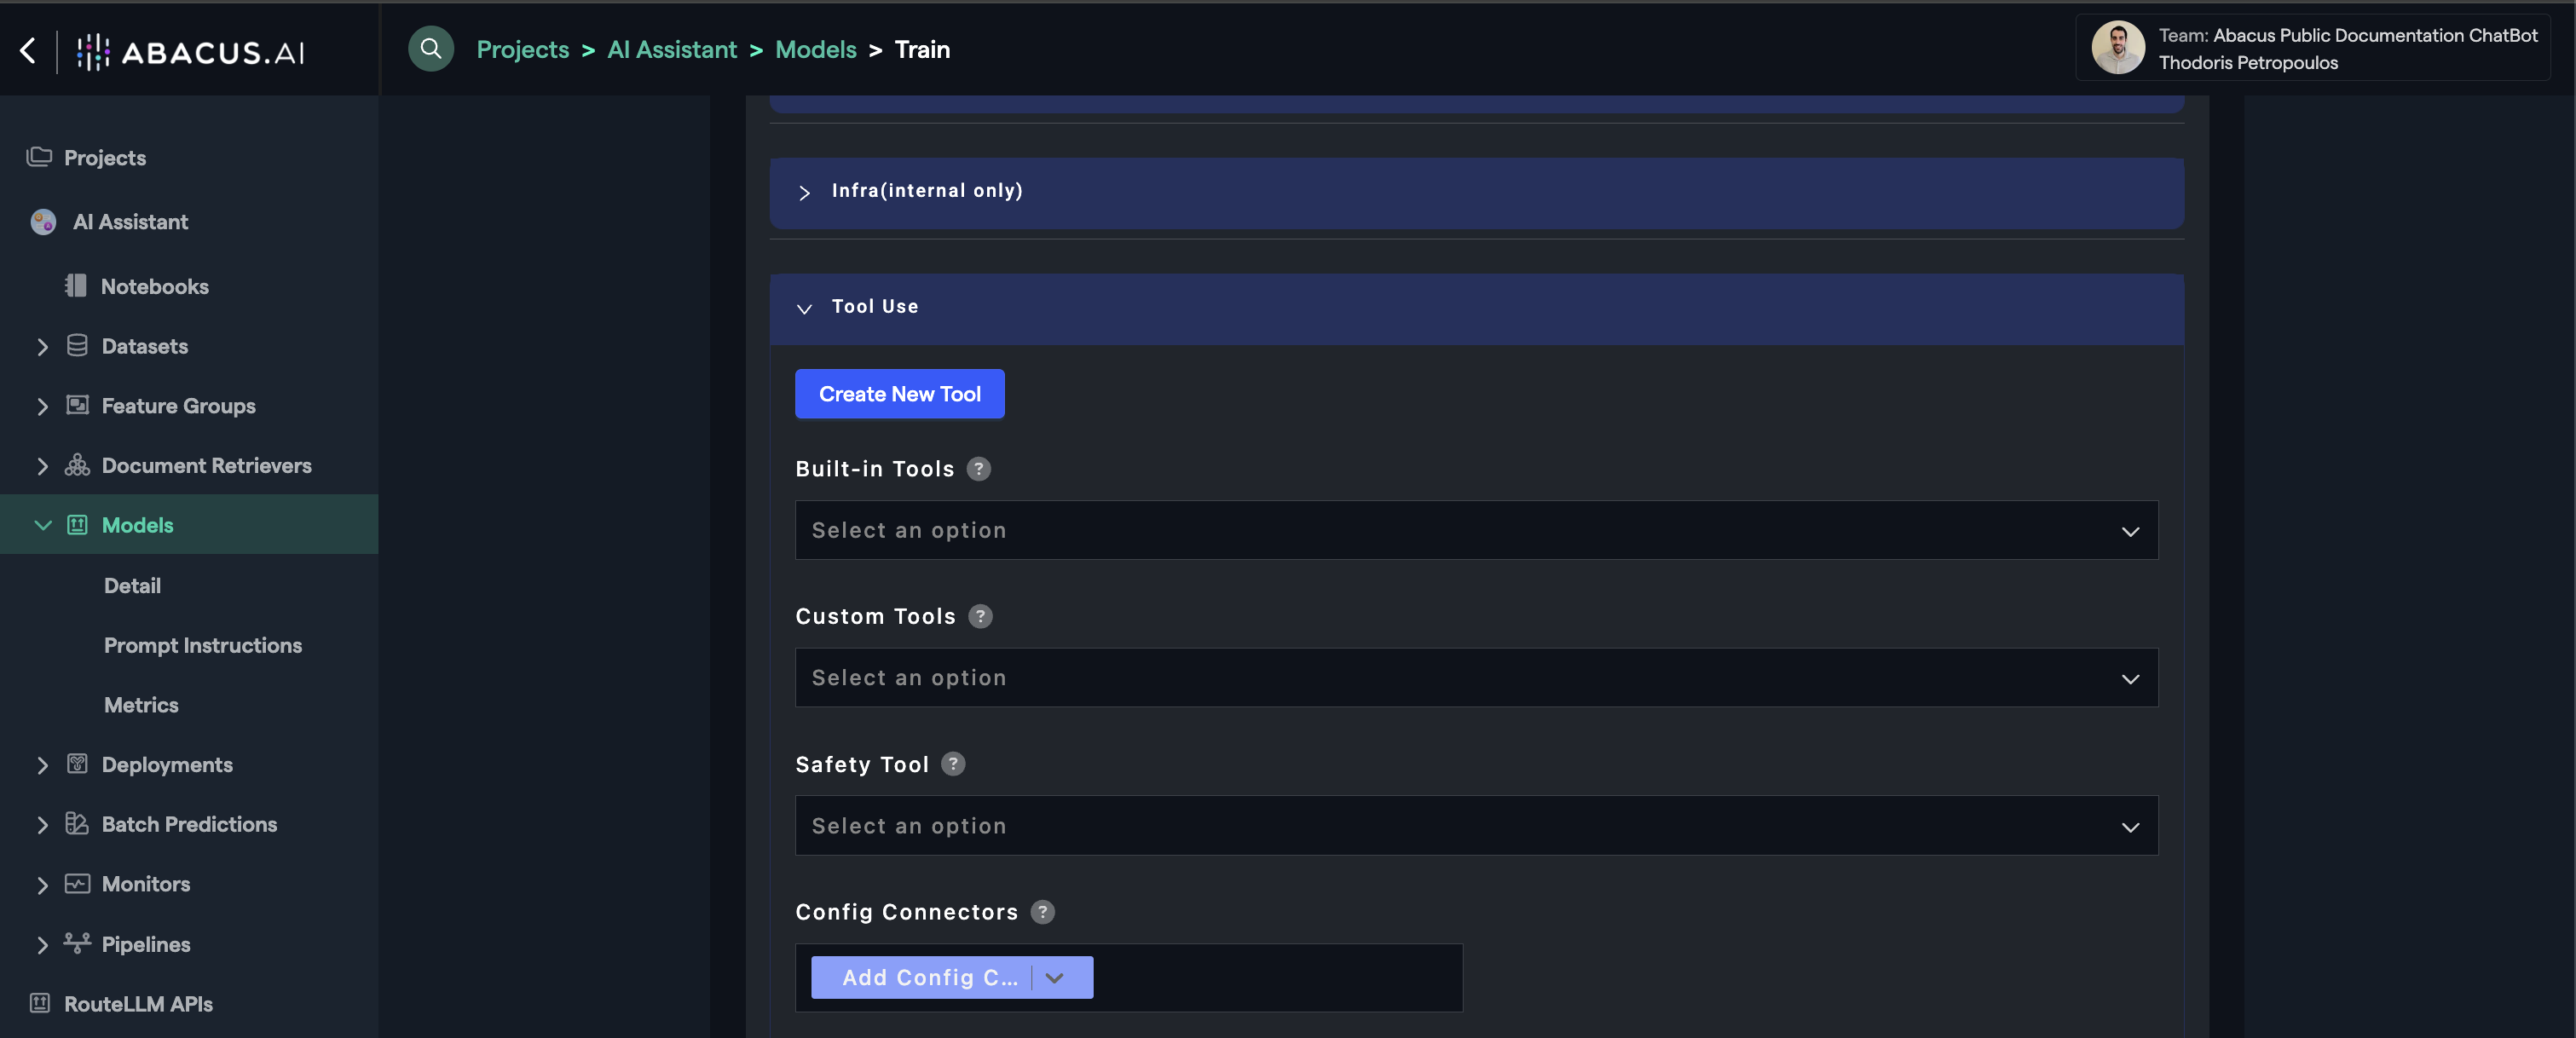Click Custom Tools question mark icon
This screenshot has width=2576, height=1038.
(980, 616)
